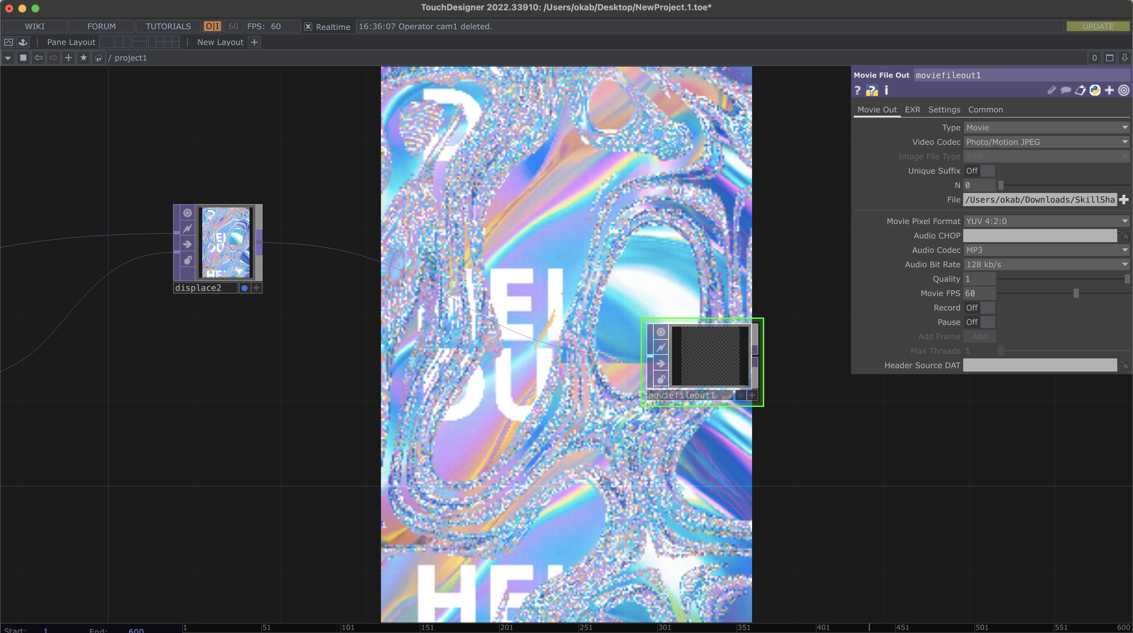
Task: Toggle viewer active on displace2 node
Action: tap(188, 213)
